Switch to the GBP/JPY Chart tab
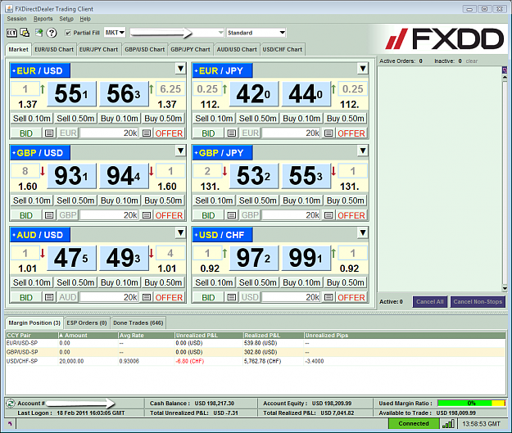 [x=190, y=50]
